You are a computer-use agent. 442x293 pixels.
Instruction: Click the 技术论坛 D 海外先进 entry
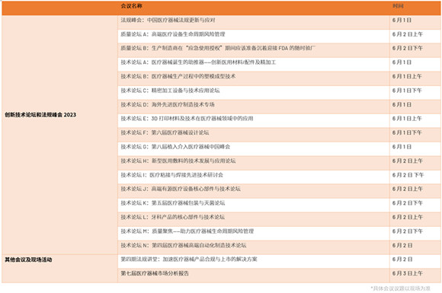pos(168,104)
